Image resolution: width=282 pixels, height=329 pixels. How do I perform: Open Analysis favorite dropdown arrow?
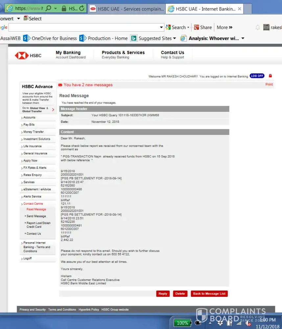243,38
